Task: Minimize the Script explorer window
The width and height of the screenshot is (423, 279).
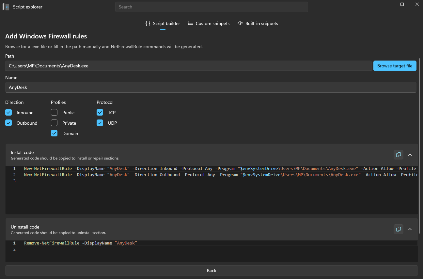Action: pos(387,4)
